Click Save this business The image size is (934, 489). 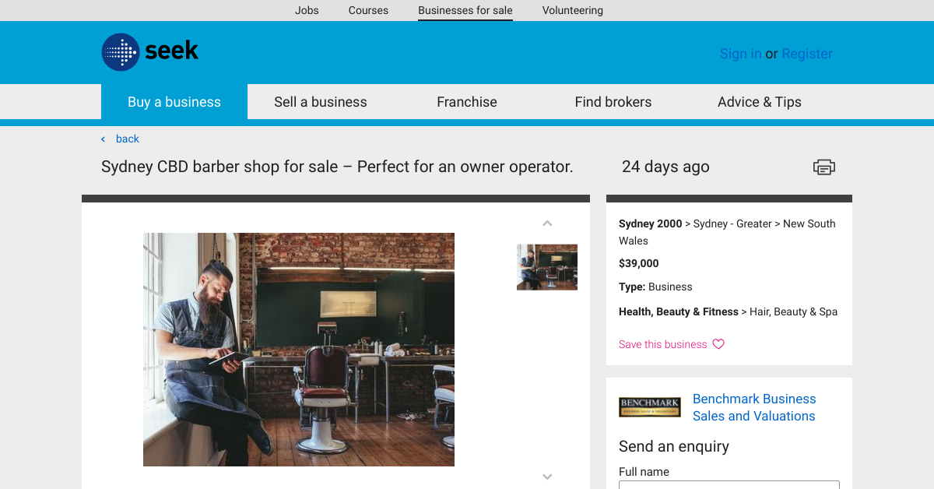click(x=662, y=344)
